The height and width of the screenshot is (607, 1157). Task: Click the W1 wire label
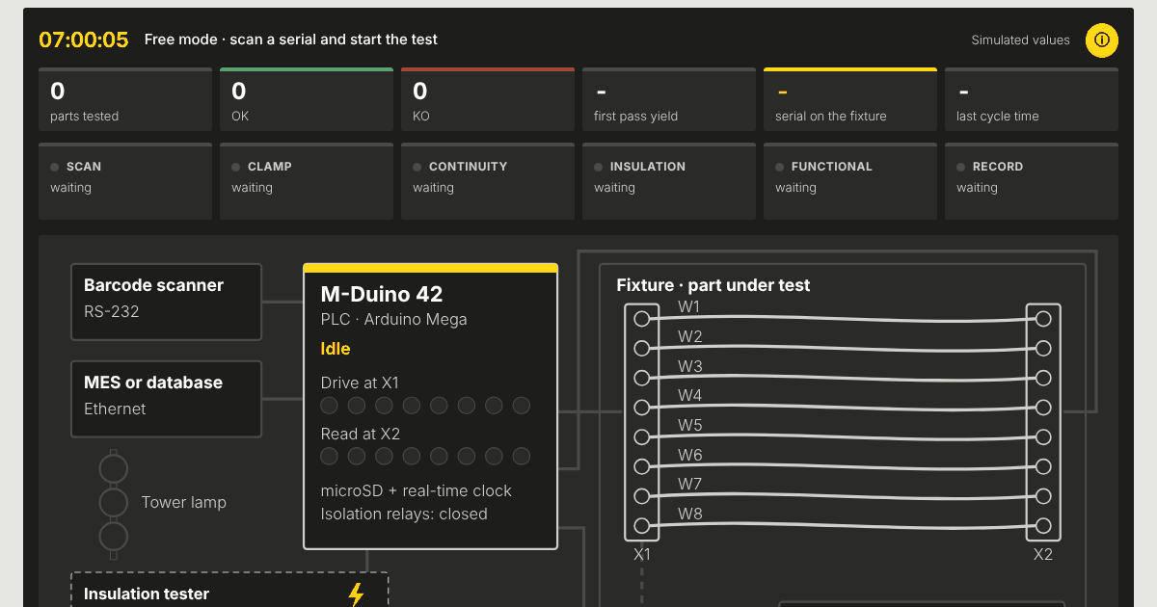pyautogui.click(x=689, y=307)
